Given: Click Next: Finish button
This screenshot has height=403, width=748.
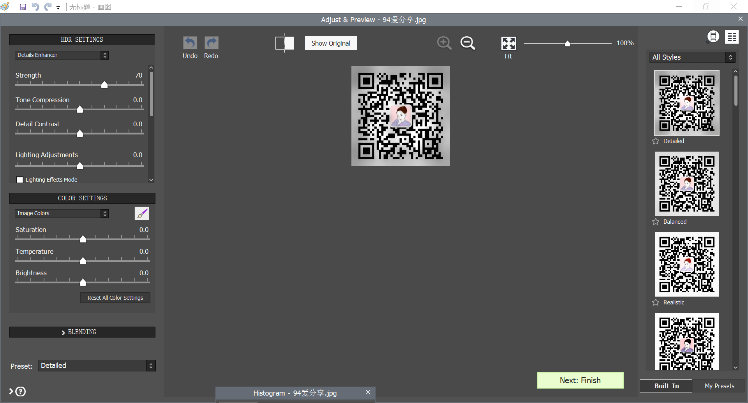Looking at the screenshot, I should pos(580,380).
